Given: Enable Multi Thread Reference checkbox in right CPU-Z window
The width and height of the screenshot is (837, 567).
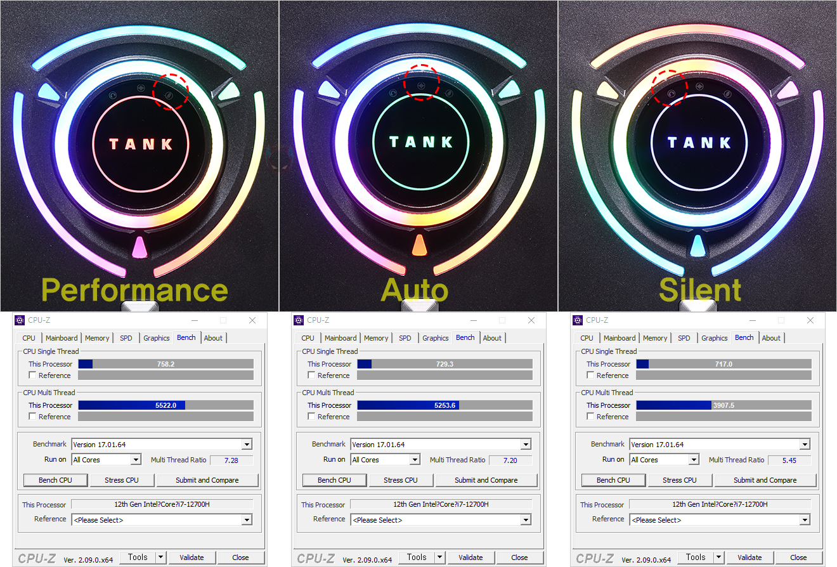Looking at the screenshot, I should click(590, 417).
